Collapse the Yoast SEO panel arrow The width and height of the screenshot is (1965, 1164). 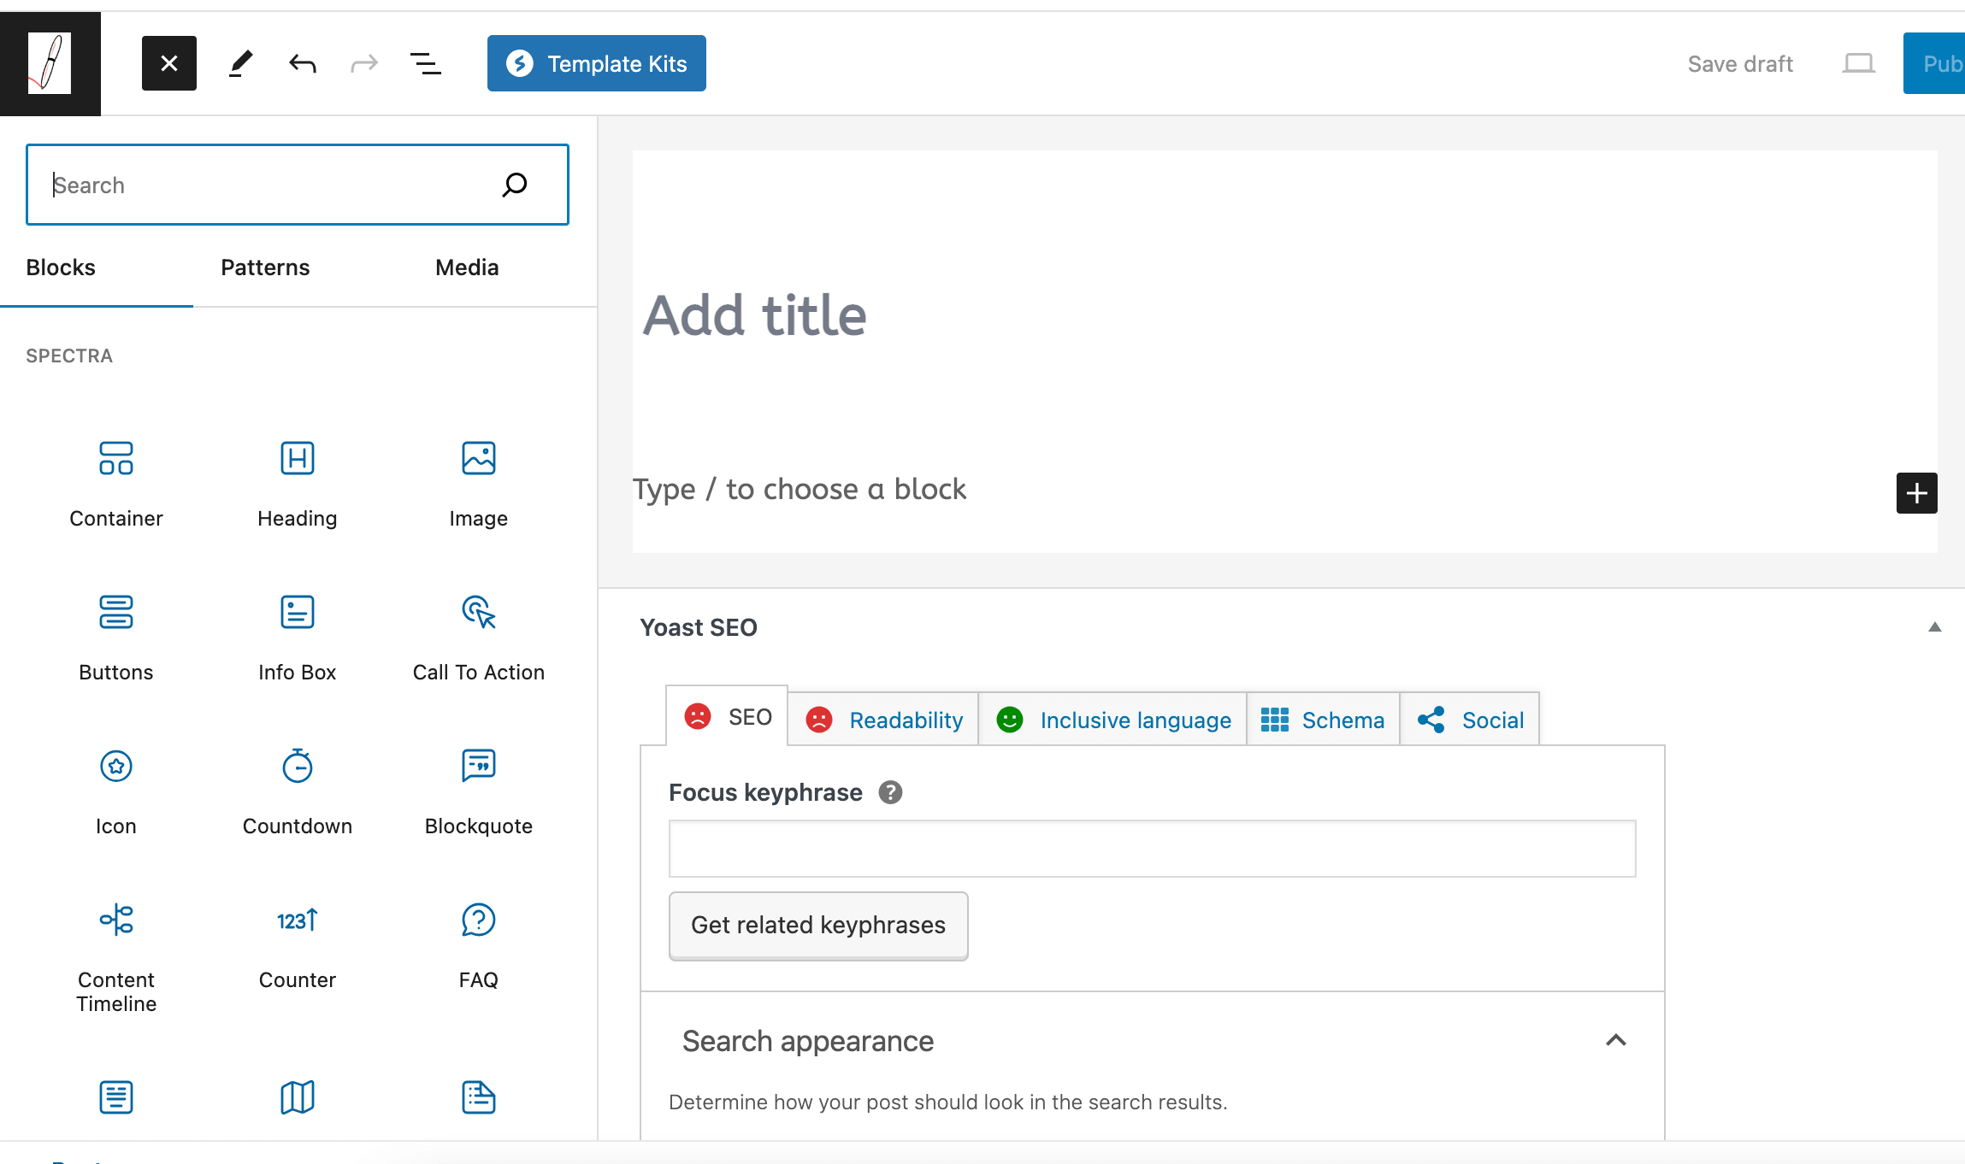click(1934, 627)
